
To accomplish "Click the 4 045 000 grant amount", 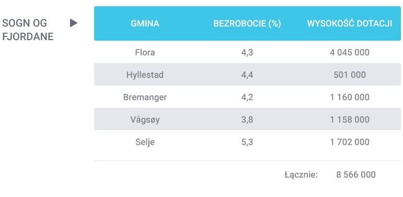I will point(350,53).
